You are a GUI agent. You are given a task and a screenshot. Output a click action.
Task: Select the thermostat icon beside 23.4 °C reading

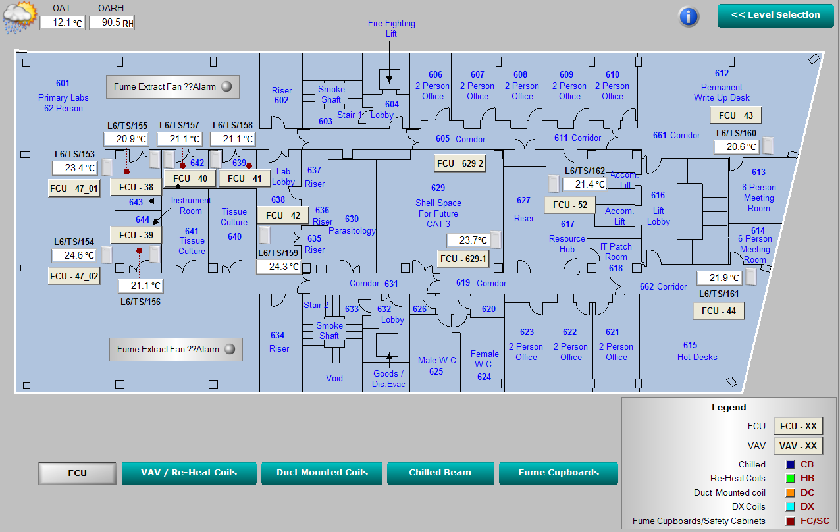(x=107, y=168)
